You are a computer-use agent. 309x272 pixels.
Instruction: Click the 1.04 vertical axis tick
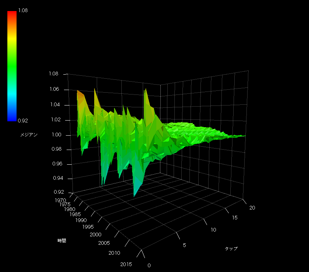(55, 105)
